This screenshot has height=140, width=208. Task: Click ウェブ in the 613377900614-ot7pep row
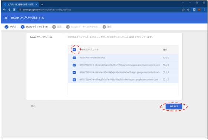(166, 79)
